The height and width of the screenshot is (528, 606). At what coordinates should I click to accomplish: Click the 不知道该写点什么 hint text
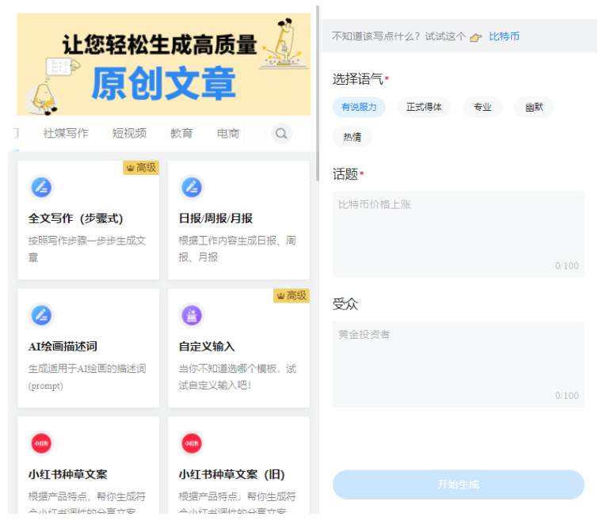[398, 36]
